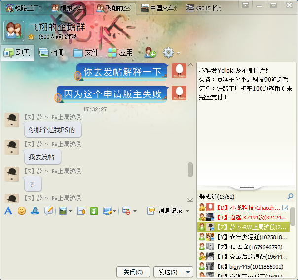Click the magic emoticon hat icon
The height and width of the screenshot is (280, 298).
(35, 211)
